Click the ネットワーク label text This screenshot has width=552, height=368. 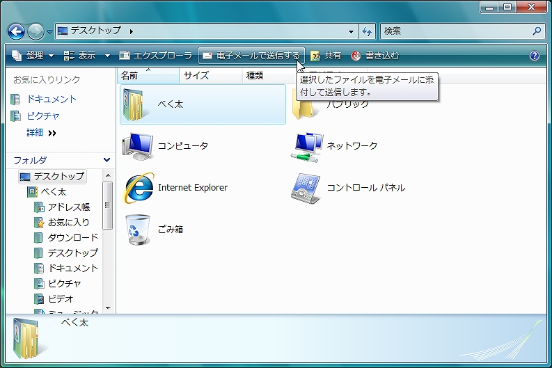(352, 145)
